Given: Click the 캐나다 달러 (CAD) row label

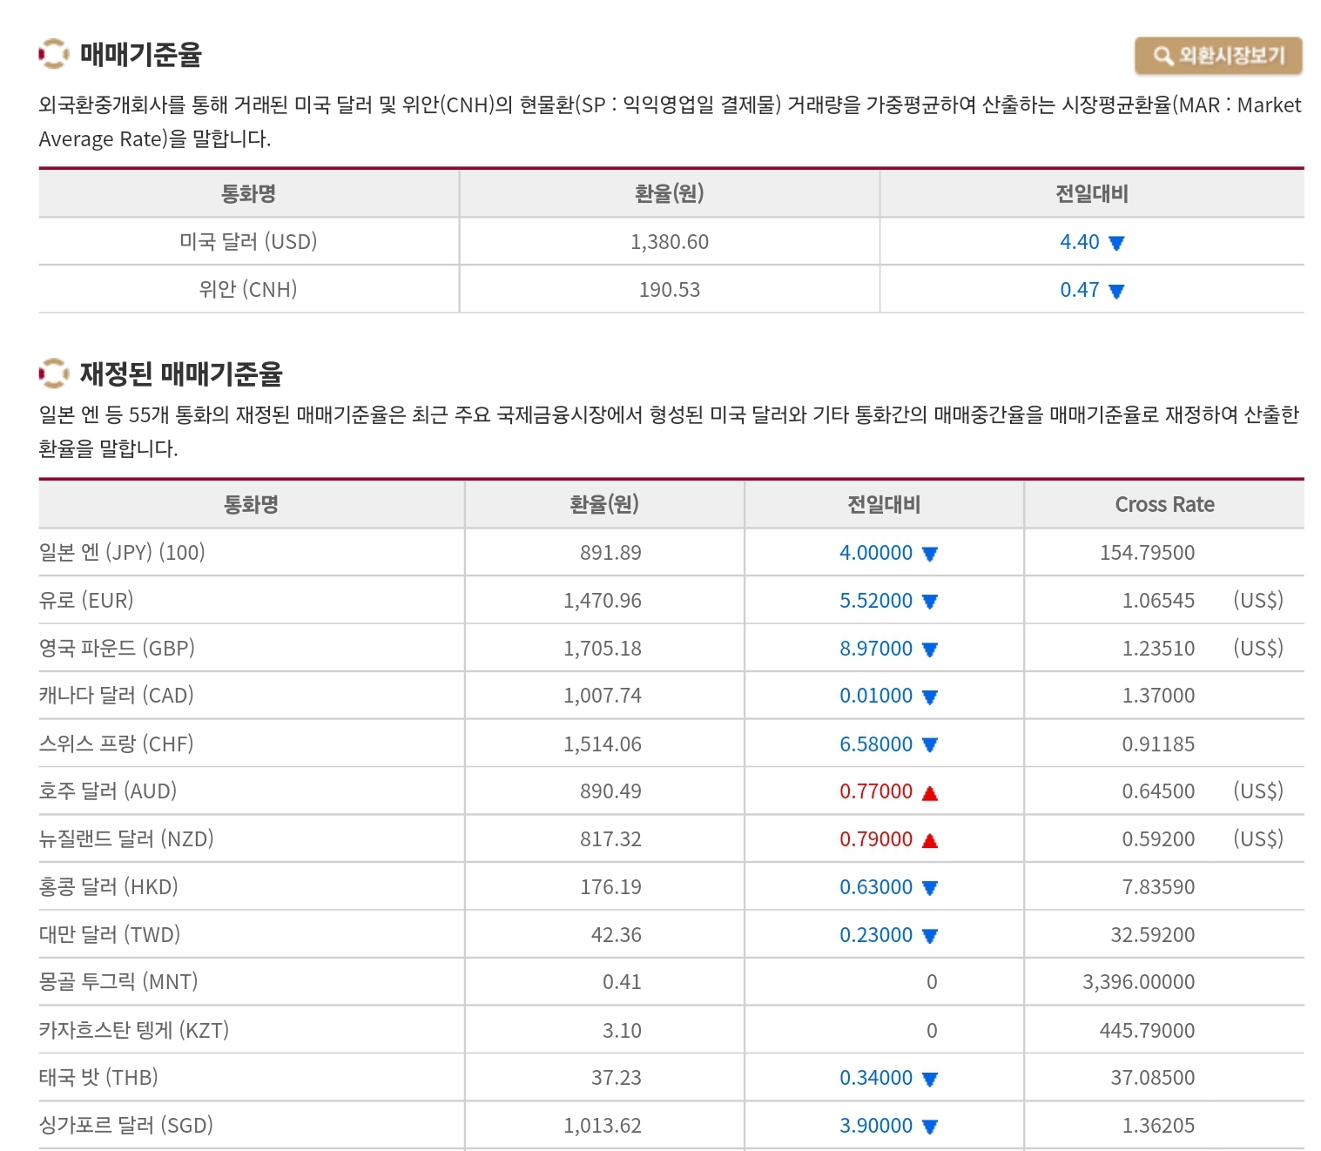Looking at the screenshot, I should [x=117, y=695].
